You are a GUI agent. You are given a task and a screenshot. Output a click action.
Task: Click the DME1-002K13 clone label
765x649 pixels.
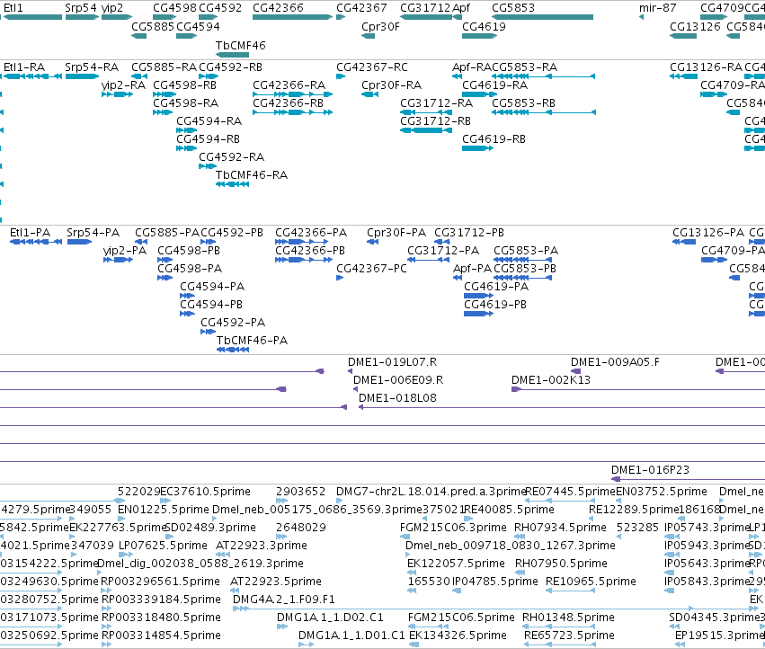click(x=551, y=379)
